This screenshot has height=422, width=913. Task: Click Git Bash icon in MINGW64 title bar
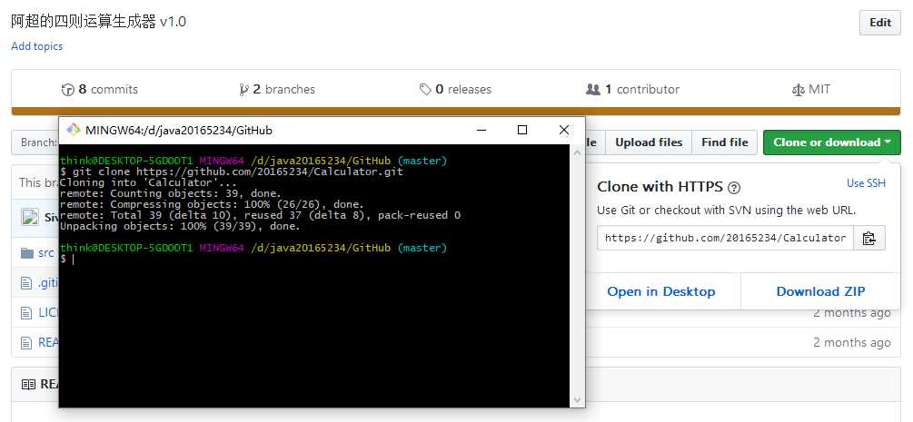pos(73,130)
